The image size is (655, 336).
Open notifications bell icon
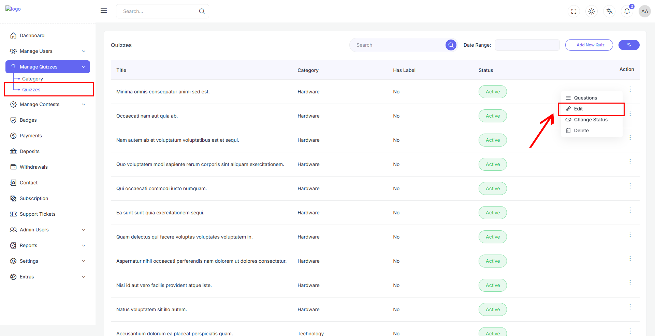click(627, 11)
